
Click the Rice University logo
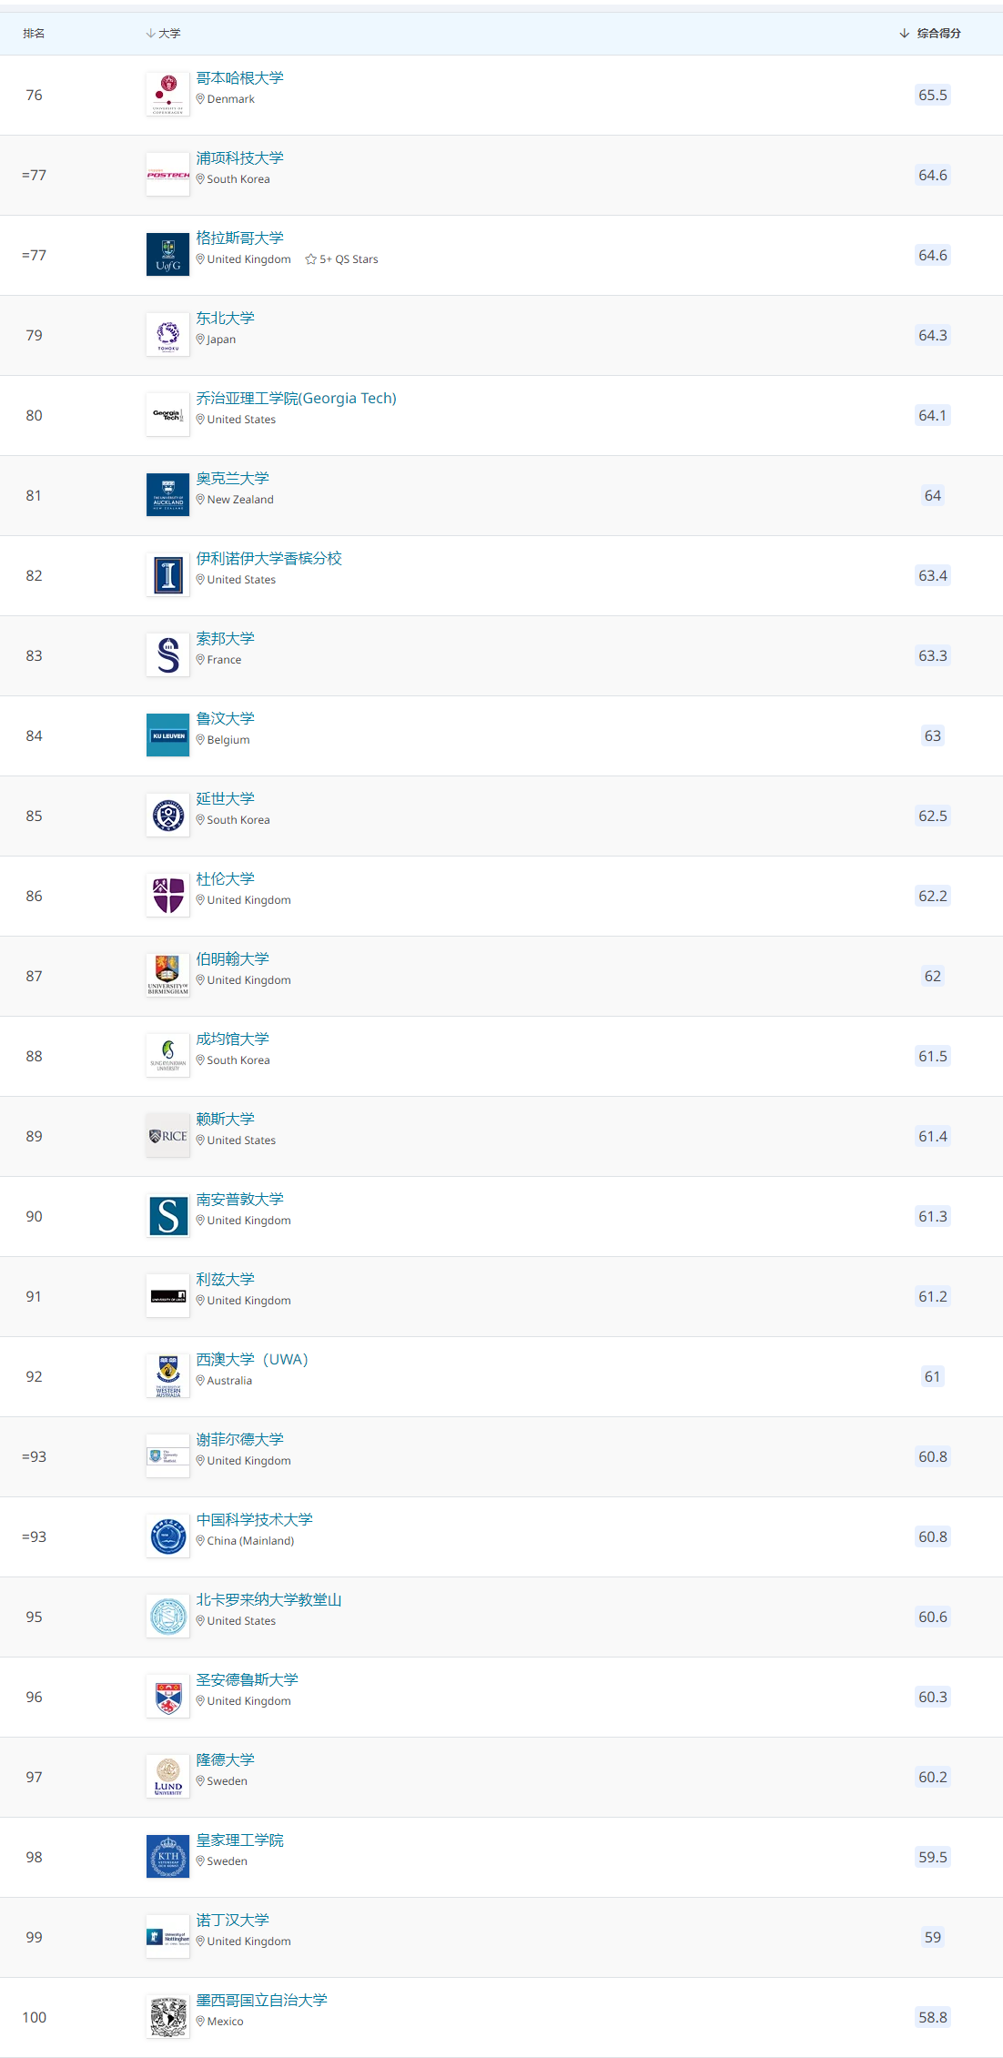click(x=167, y=1136)
